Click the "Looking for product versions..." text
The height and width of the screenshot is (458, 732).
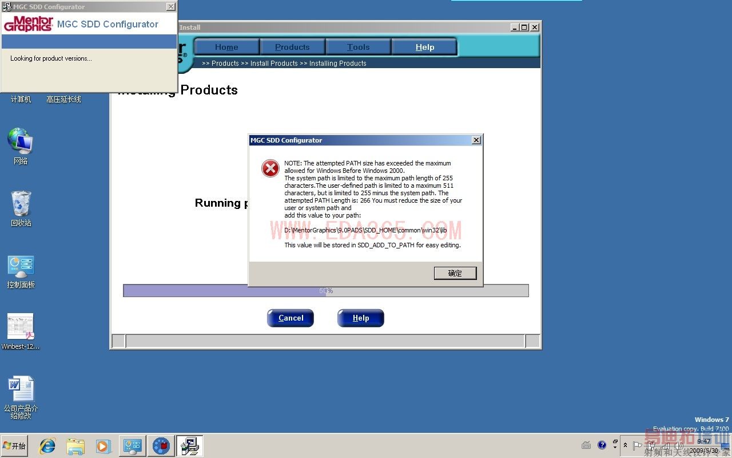coord(51,58)
